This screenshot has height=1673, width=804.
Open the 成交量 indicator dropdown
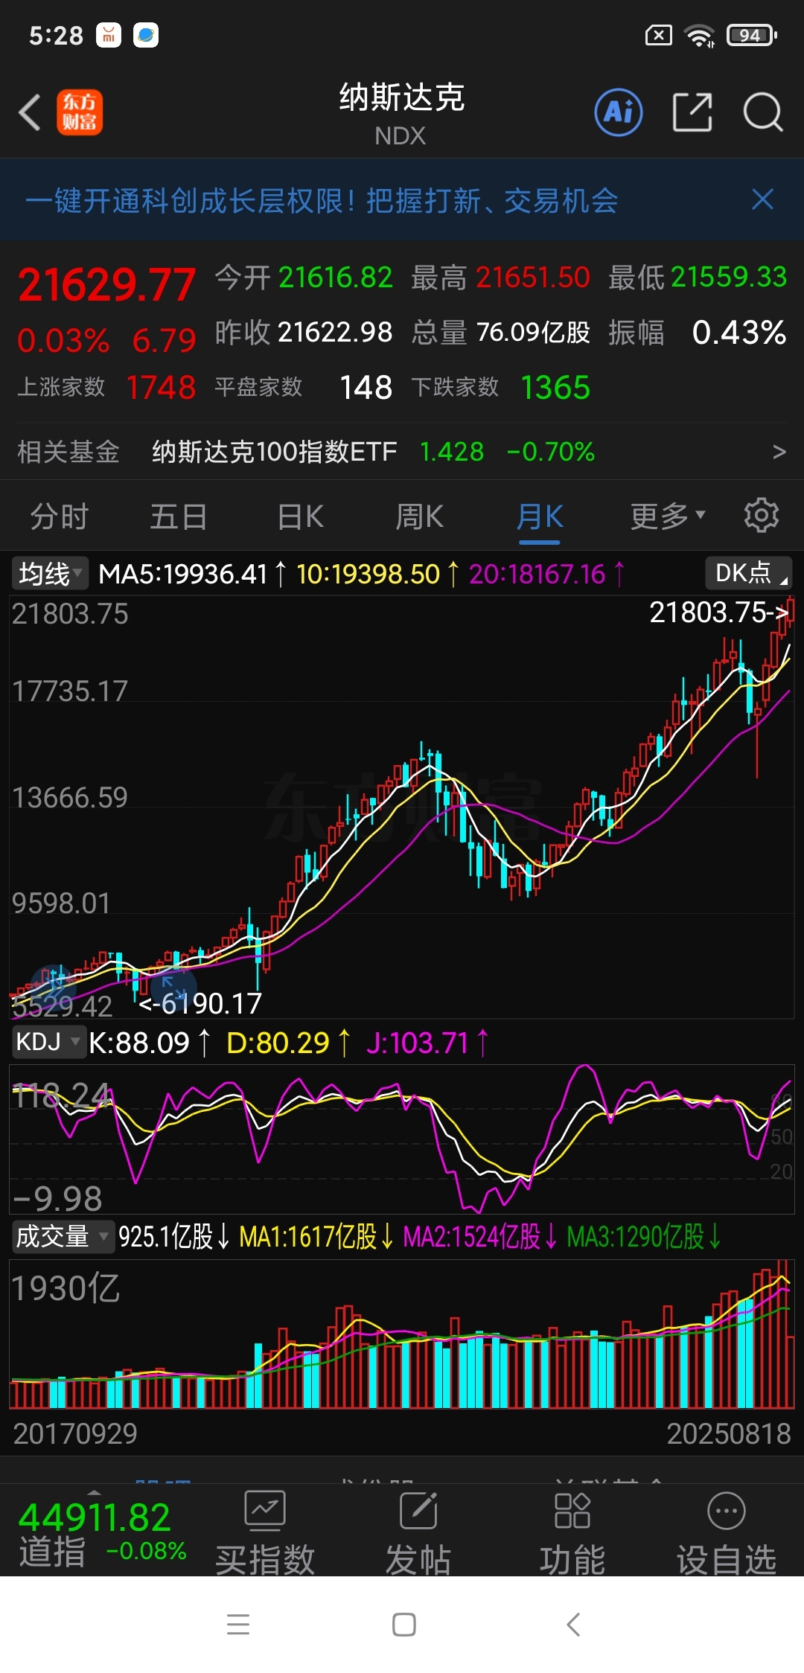(x=63, y=1236)
